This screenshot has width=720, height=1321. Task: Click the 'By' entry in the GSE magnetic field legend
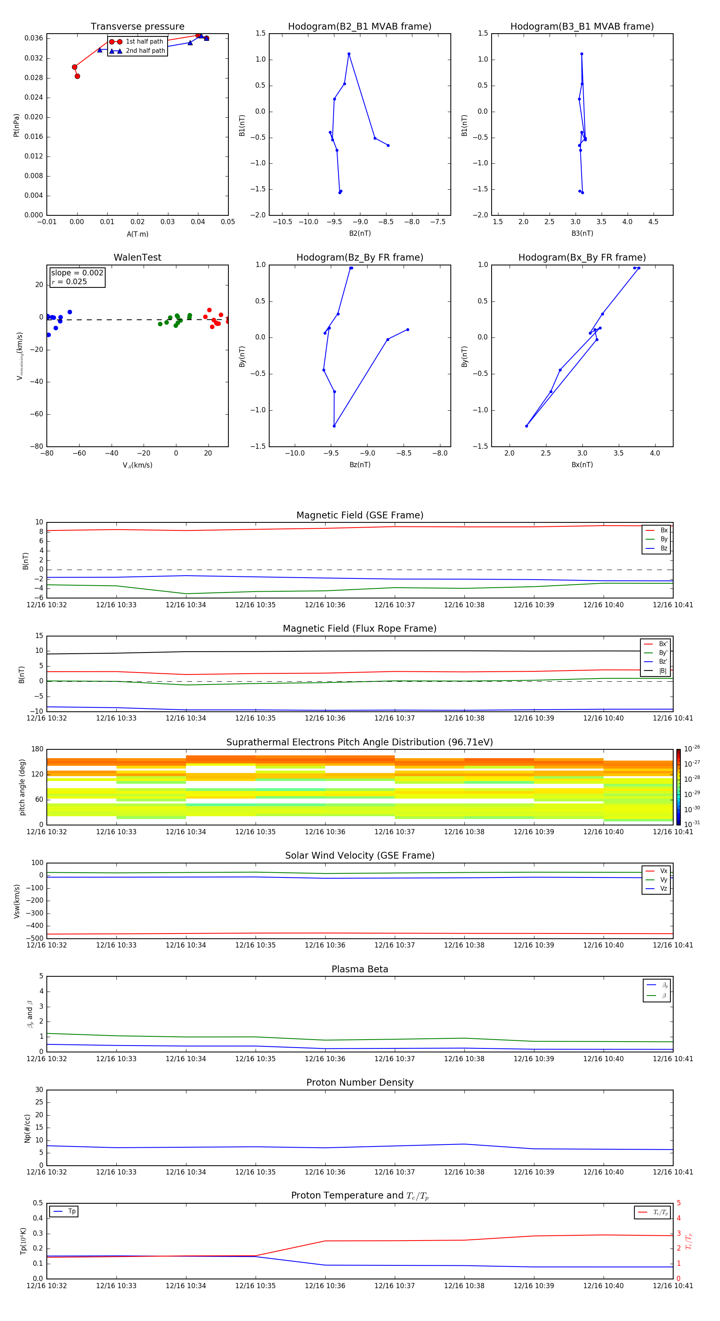(x=656, y=540)
